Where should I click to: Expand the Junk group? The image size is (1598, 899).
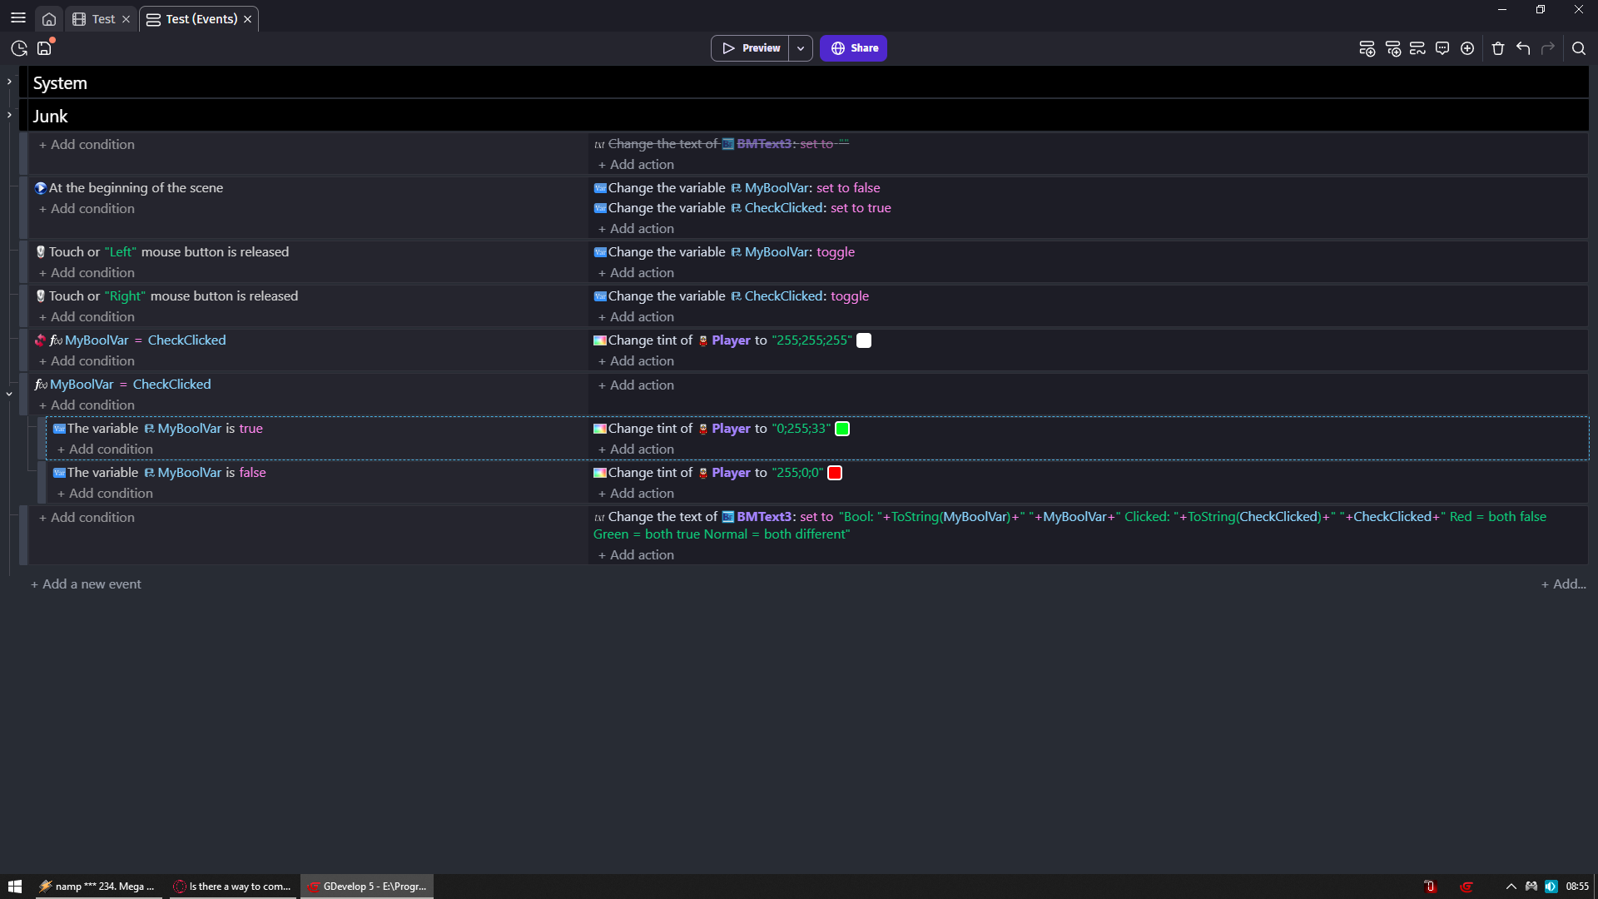[9, 115]
